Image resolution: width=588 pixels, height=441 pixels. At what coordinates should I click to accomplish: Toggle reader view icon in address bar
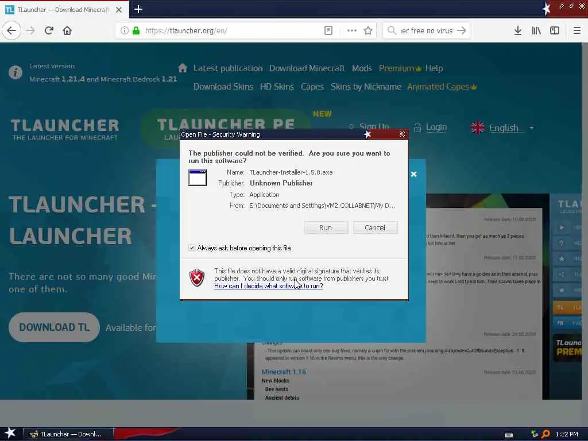[328, 30]
